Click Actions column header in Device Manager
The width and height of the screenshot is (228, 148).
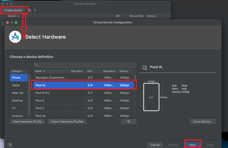(x=151, y=16)
